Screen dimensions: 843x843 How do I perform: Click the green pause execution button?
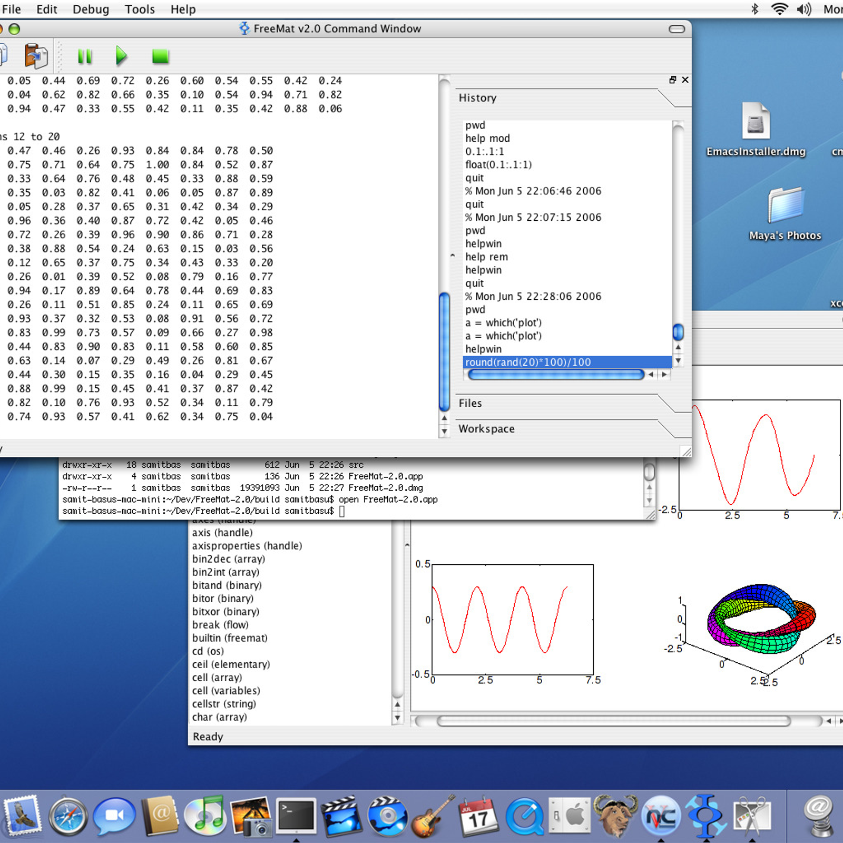[x=85, y=56]
